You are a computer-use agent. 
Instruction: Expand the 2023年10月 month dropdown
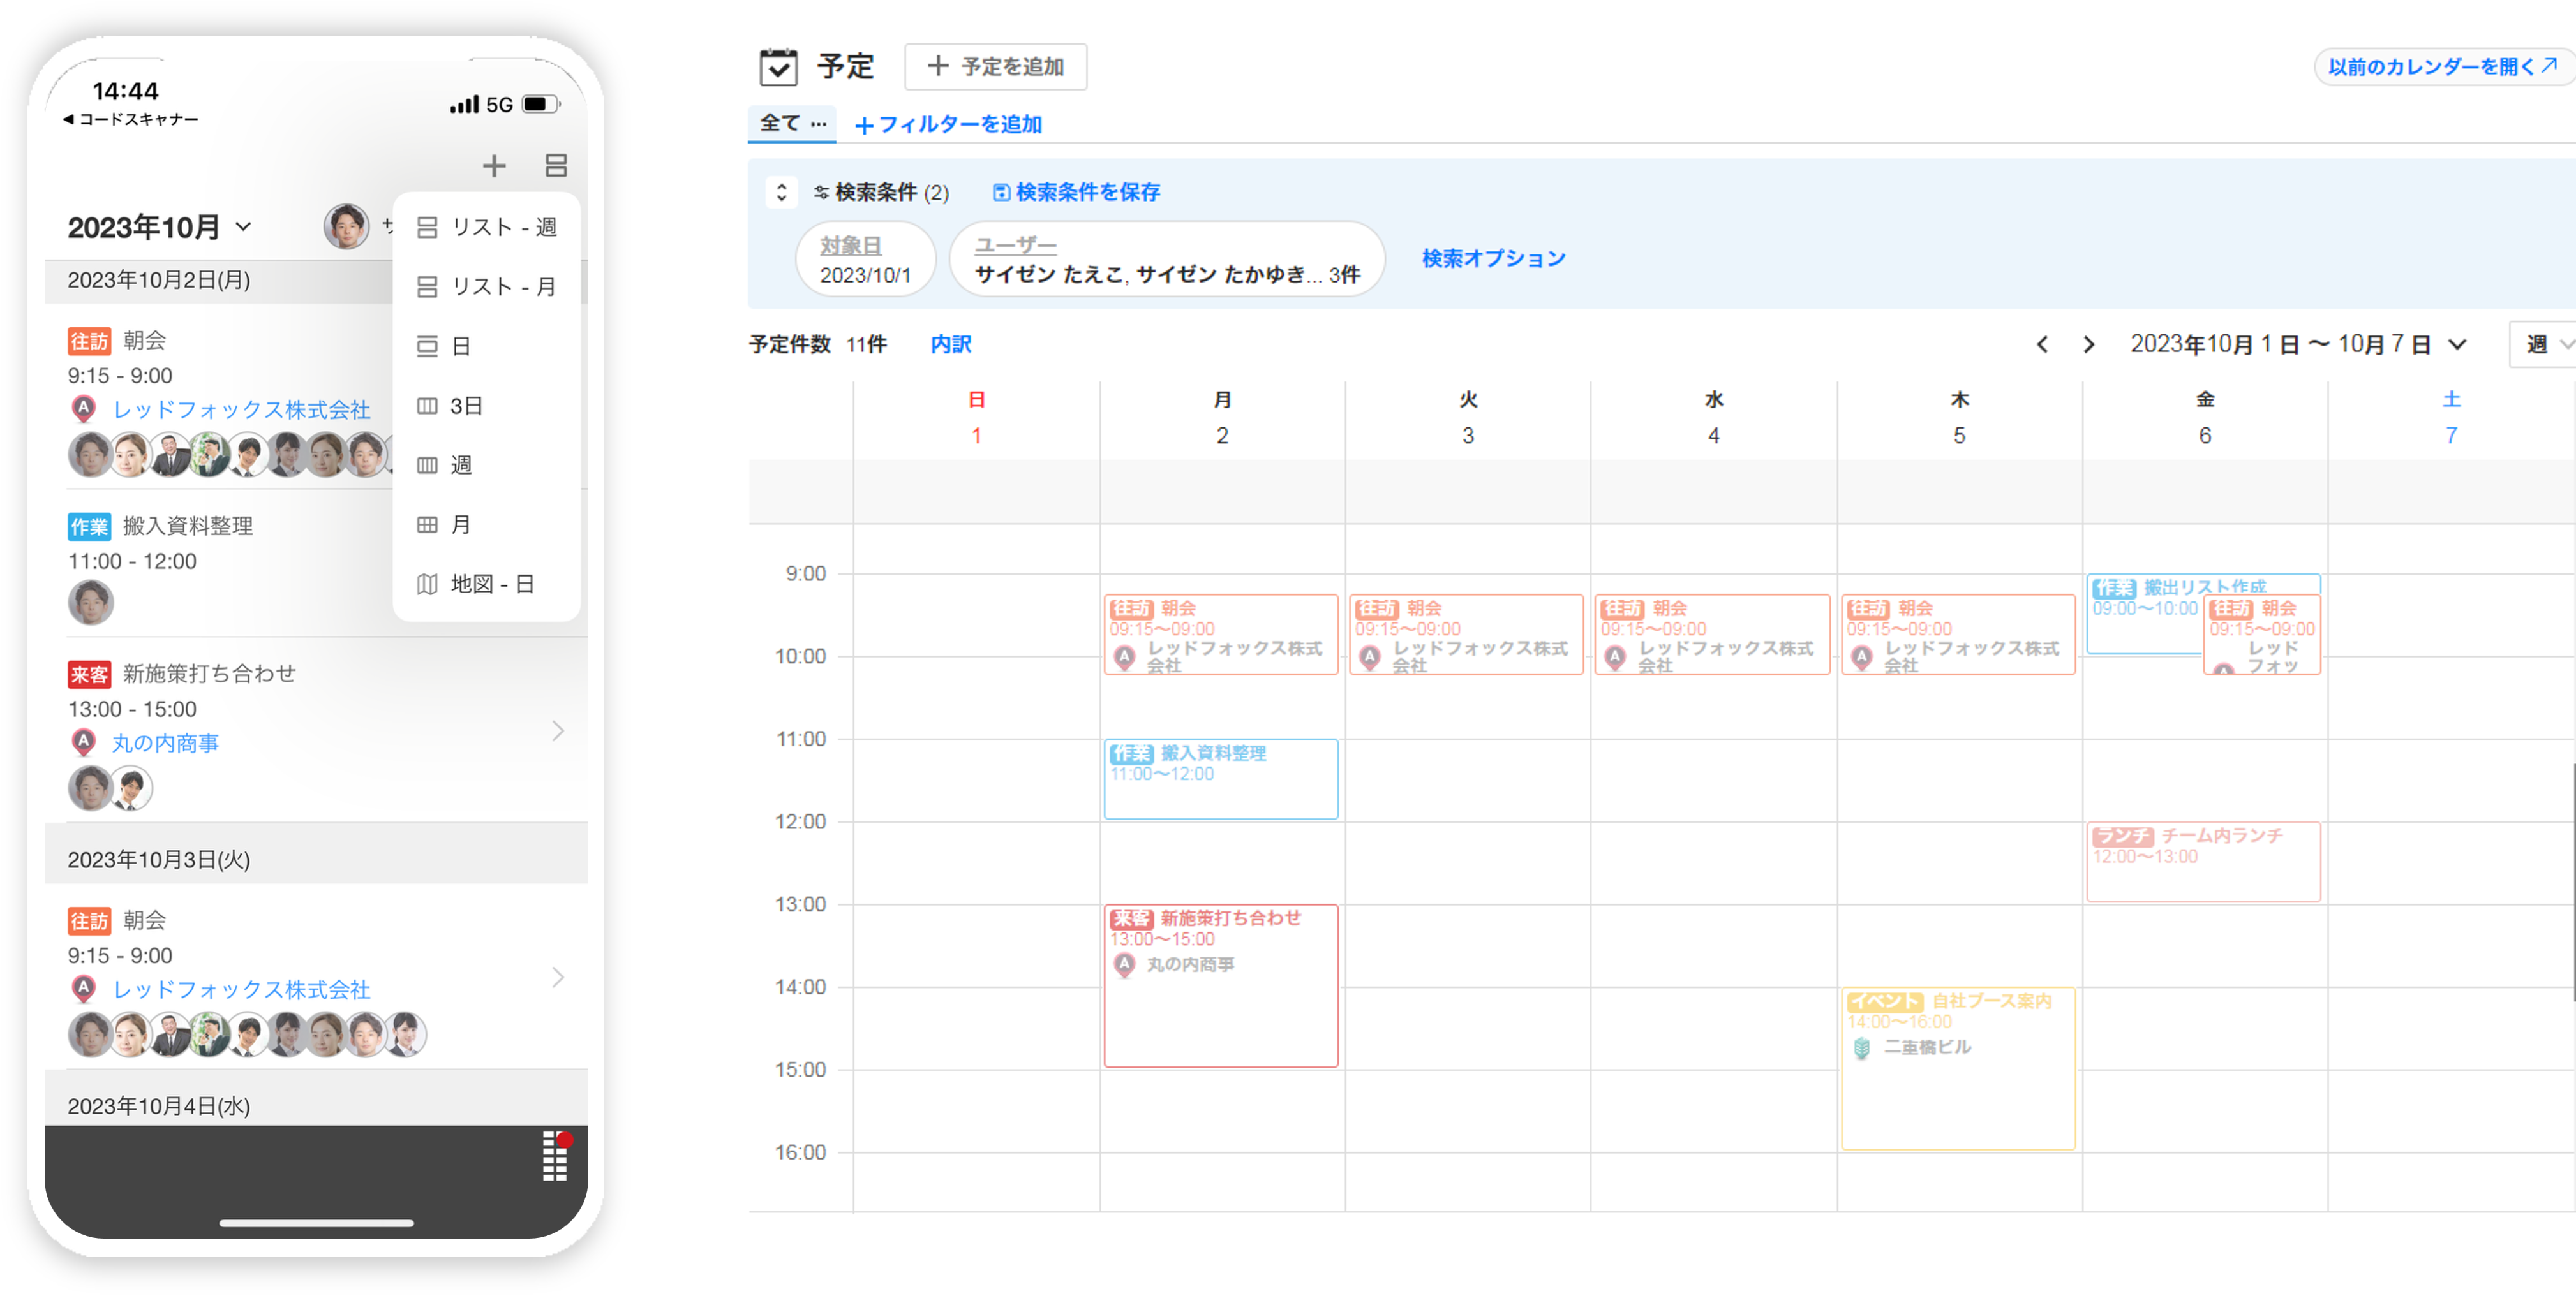pyautogui.click(x=243, y=227)
